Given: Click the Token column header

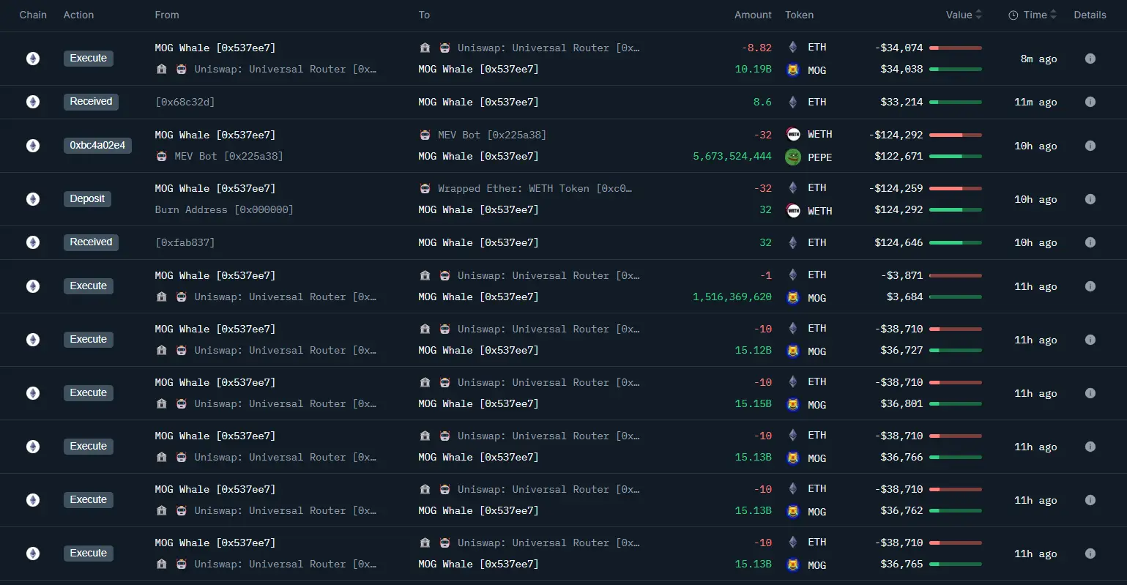Looking at the screenshot, I should pyautogui.click(x=799, y=15).
